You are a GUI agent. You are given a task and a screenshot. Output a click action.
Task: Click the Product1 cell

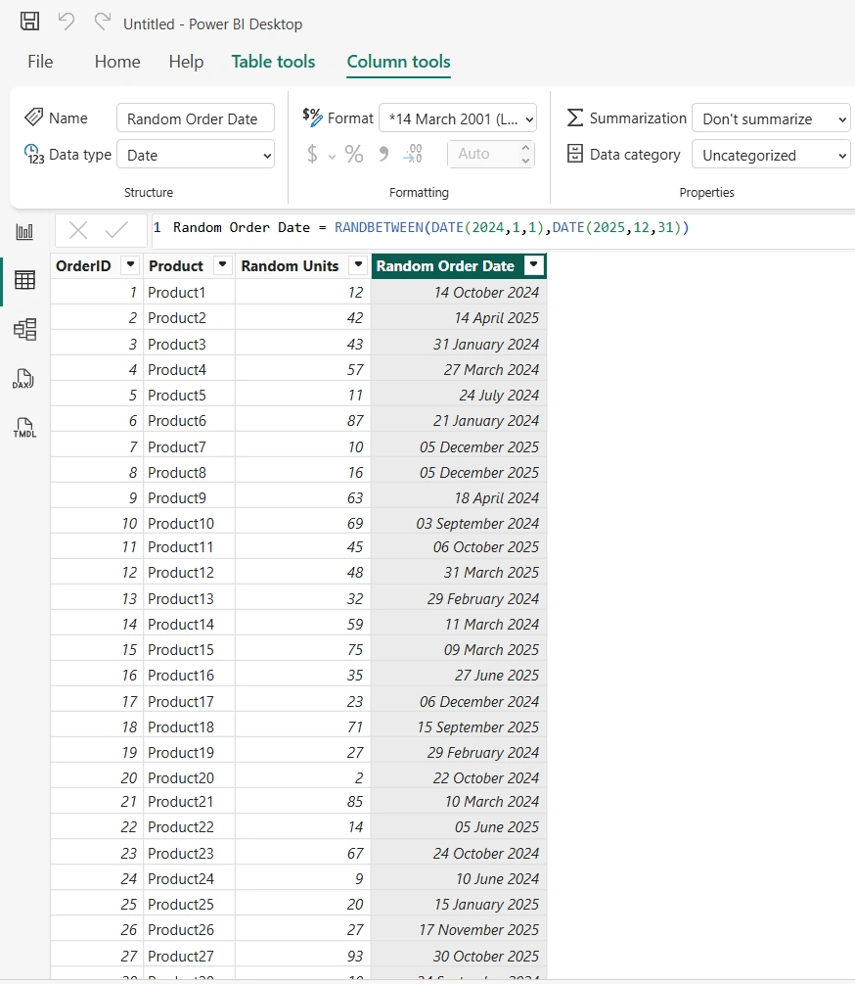[x=189, y=293]
